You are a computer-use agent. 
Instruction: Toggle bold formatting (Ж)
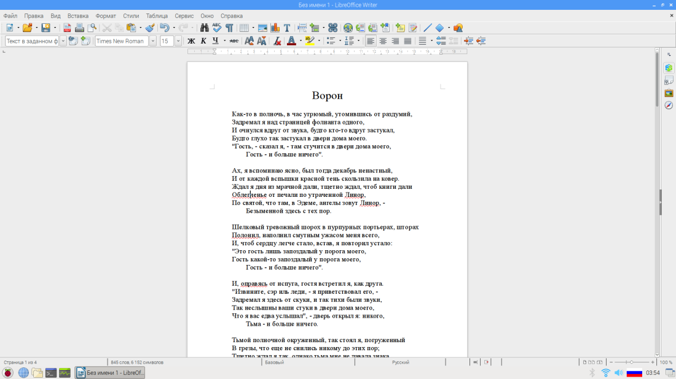tap(191, 41)
